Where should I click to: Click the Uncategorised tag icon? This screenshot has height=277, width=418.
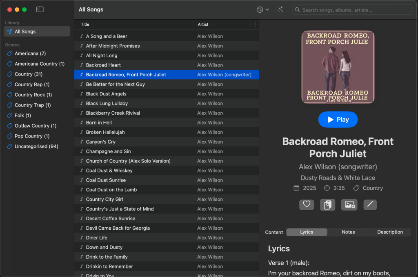[x=10, y=146]
